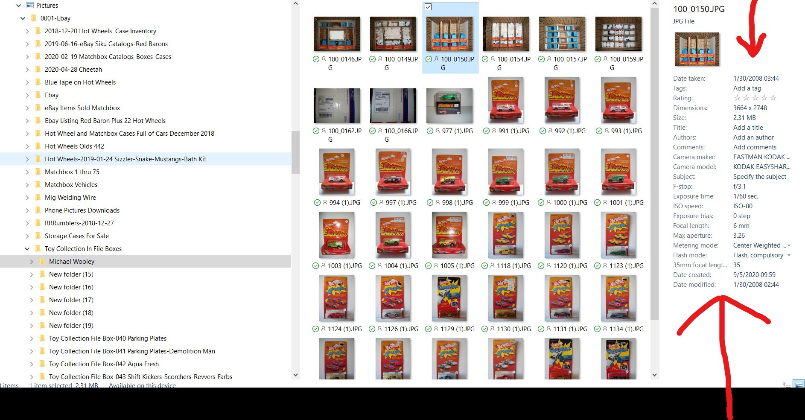Screen dimensions: 805x420
Task: Expand the Michael Wooley folder
Action: point(32,261)
